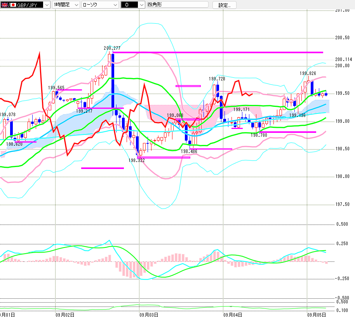This screenshot has height=317, width=355.
Task: Click the 200.277 high price label
Action: tap(112, 48)
